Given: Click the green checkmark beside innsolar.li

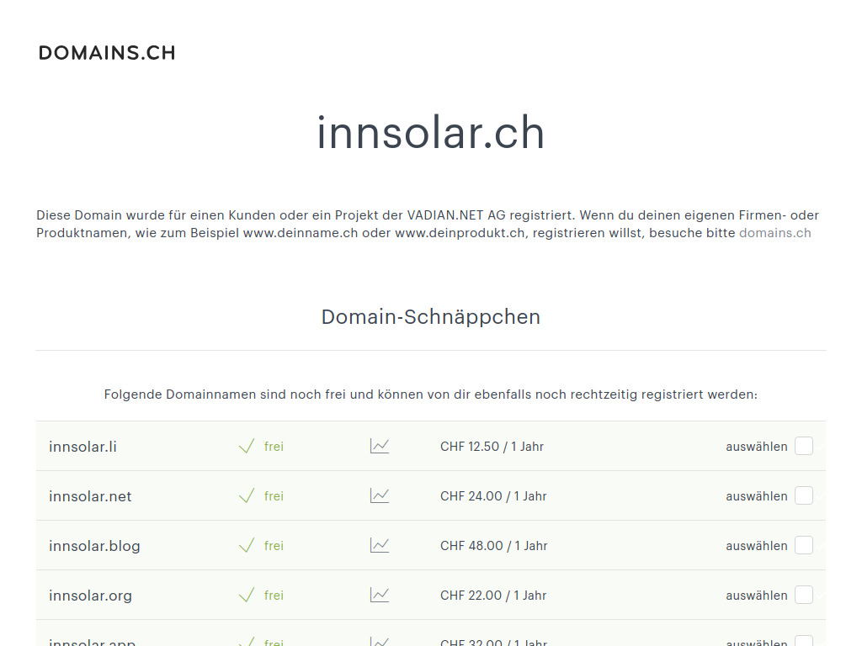Looking at the screenshot, I should [x=246, y=444].
